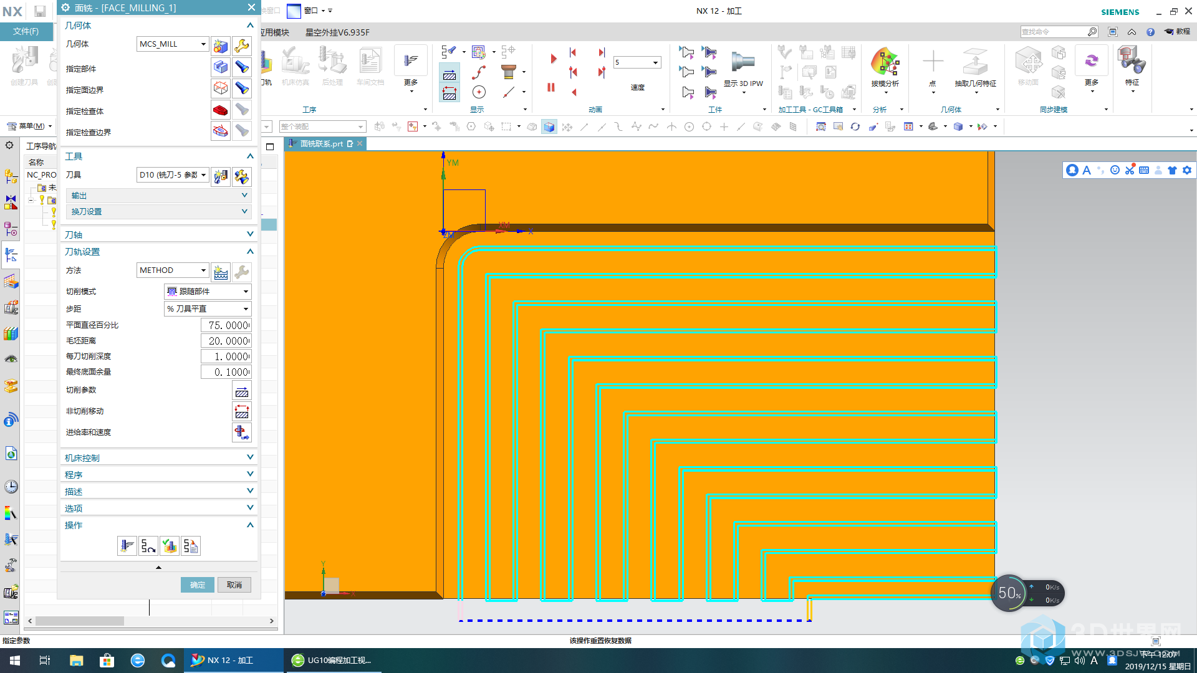Click the create new method icon beside METHOD
The width and height of the screenshot is (1197, 673).
[x=221, y=272]
